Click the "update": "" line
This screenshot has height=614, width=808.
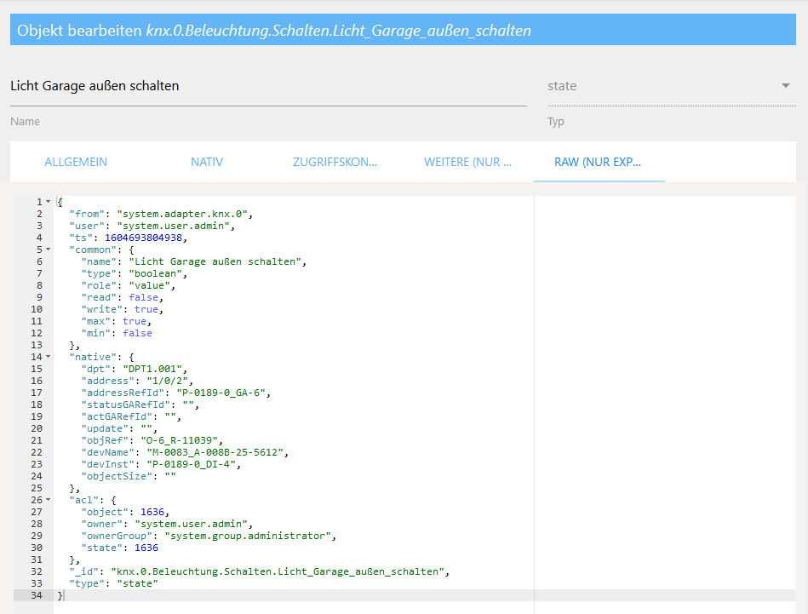click(x=119, y=428)
